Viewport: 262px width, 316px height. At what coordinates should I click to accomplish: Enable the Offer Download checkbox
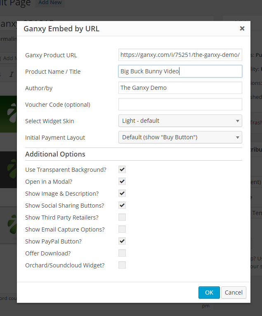click(122, 253)
